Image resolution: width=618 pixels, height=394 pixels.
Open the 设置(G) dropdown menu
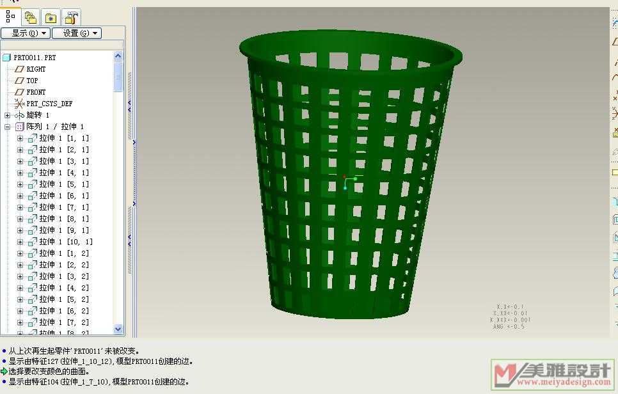pos(77,33)
